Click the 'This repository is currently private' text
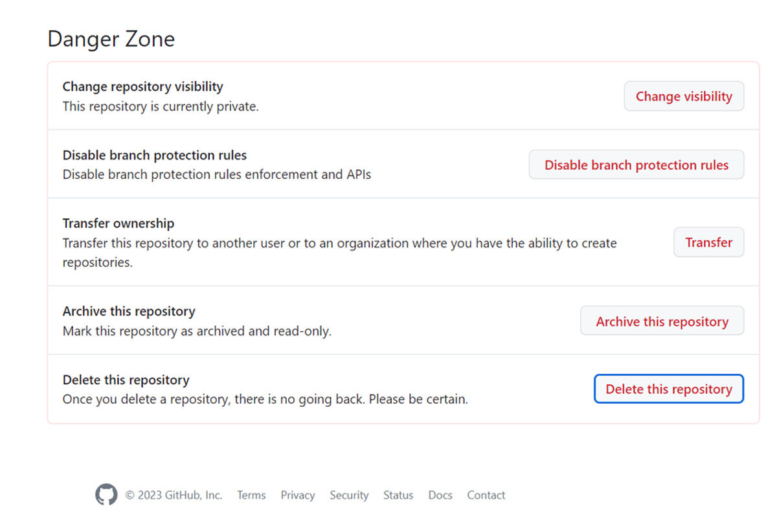 pyautogui.click(x=161, y=106)
